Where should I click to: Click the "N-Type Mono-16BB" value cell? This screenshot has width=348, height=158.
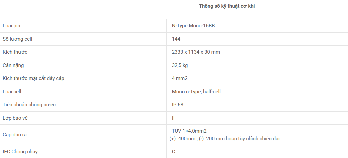coord(193,26)
